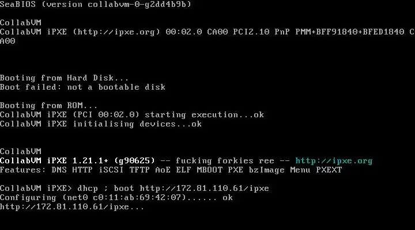Click the word 'Features:' label
The width and height of the screenshot is (415, 230).
[23, 170]
